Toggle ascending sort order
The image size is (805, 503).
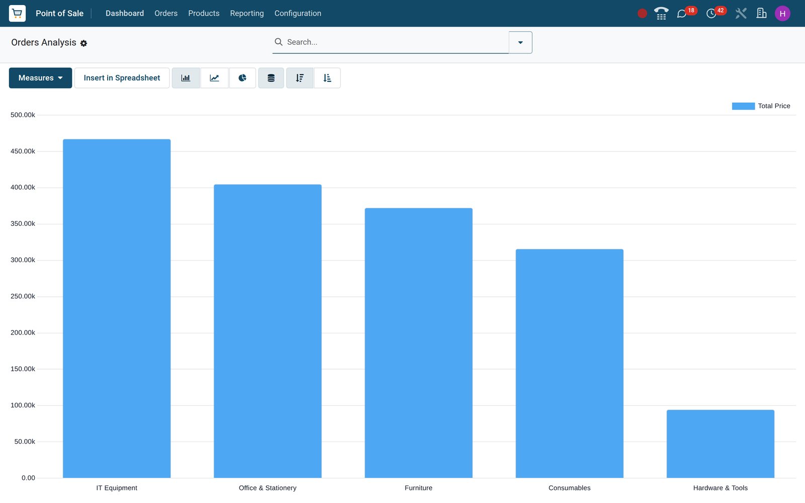point(327,78)
